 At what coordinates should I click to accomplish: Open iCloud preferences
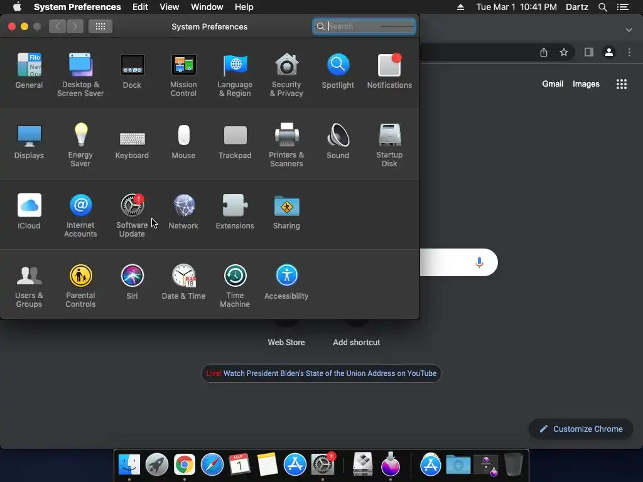29,211
